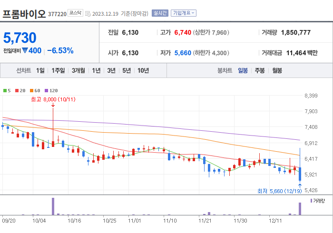Image resolution: width=333 pixels, height=233 pixels.
Task: Click the 12/19 volume bar
Action: pyautogui.click(x=300, y=209)
